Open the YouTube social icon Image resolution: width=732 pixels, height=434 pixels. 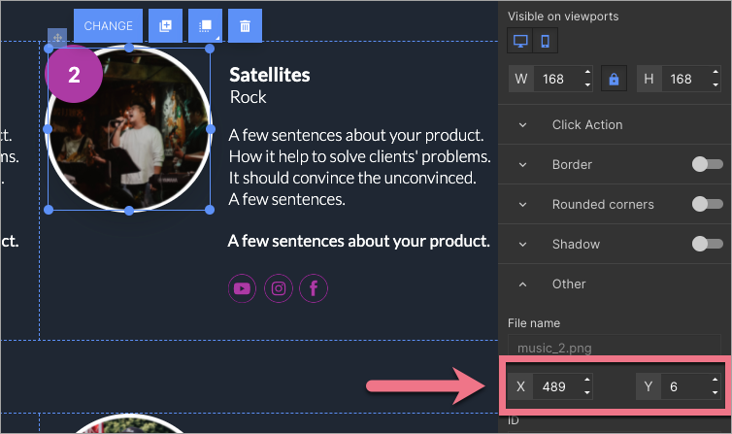click(x=242, y=287)
